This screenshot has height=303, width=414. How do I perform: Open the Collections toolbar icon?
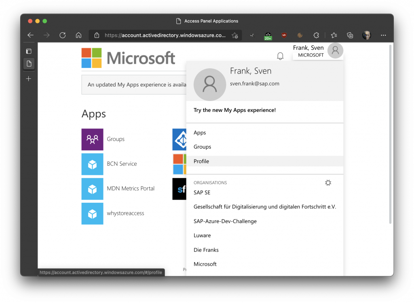(350, 35)
